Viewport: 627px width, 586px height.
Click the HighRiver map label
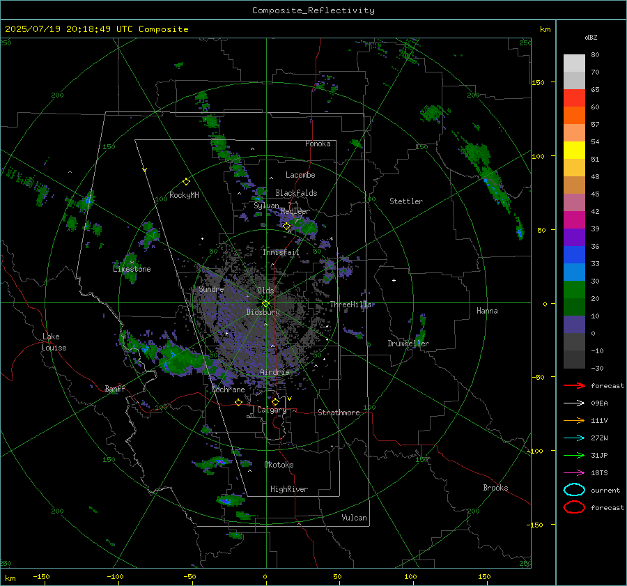coord(289,489)
